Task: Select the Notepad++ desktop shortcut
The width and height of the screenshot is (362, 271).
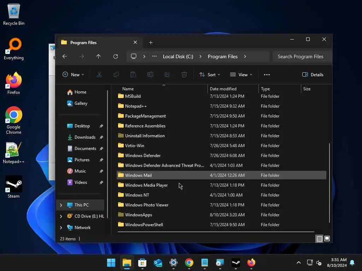Action: pyautogui.click(x=14, y=153)
